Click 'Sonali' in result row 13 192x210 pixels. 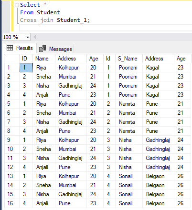click(126, 176)
